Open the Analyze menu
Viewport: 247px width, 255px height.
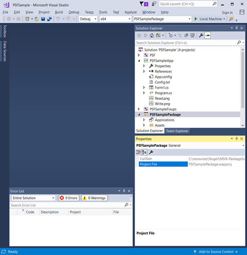tap(131, 12)
